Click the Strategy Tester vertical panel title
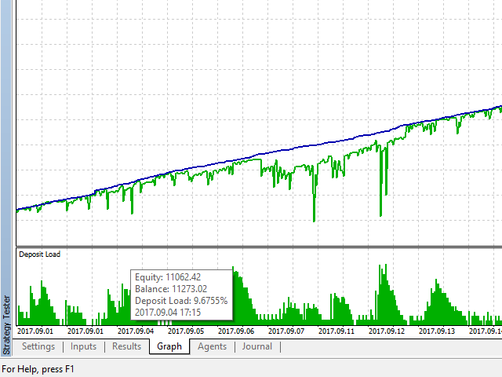This screenshot has width=502, height=377. (6, 324)
